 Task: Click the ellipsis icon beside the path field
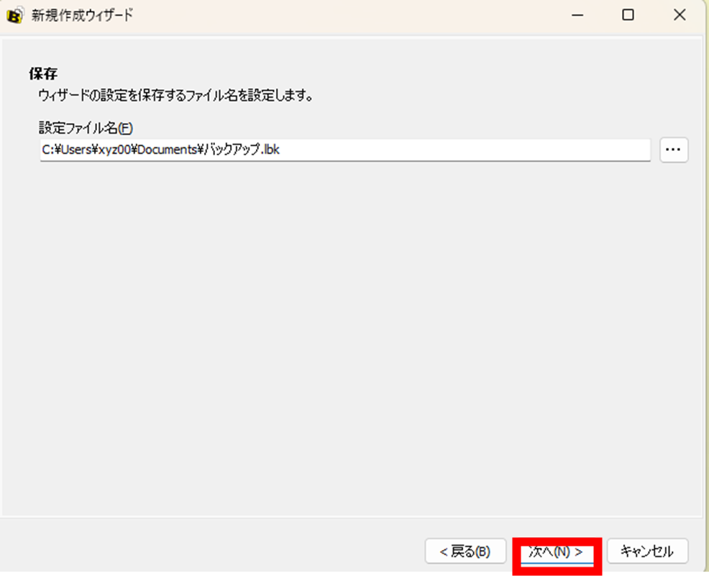[x=674, y=150]
